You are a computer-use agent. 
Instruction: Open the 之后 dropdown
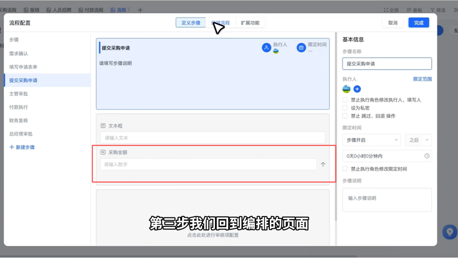(x=418, y=140)
